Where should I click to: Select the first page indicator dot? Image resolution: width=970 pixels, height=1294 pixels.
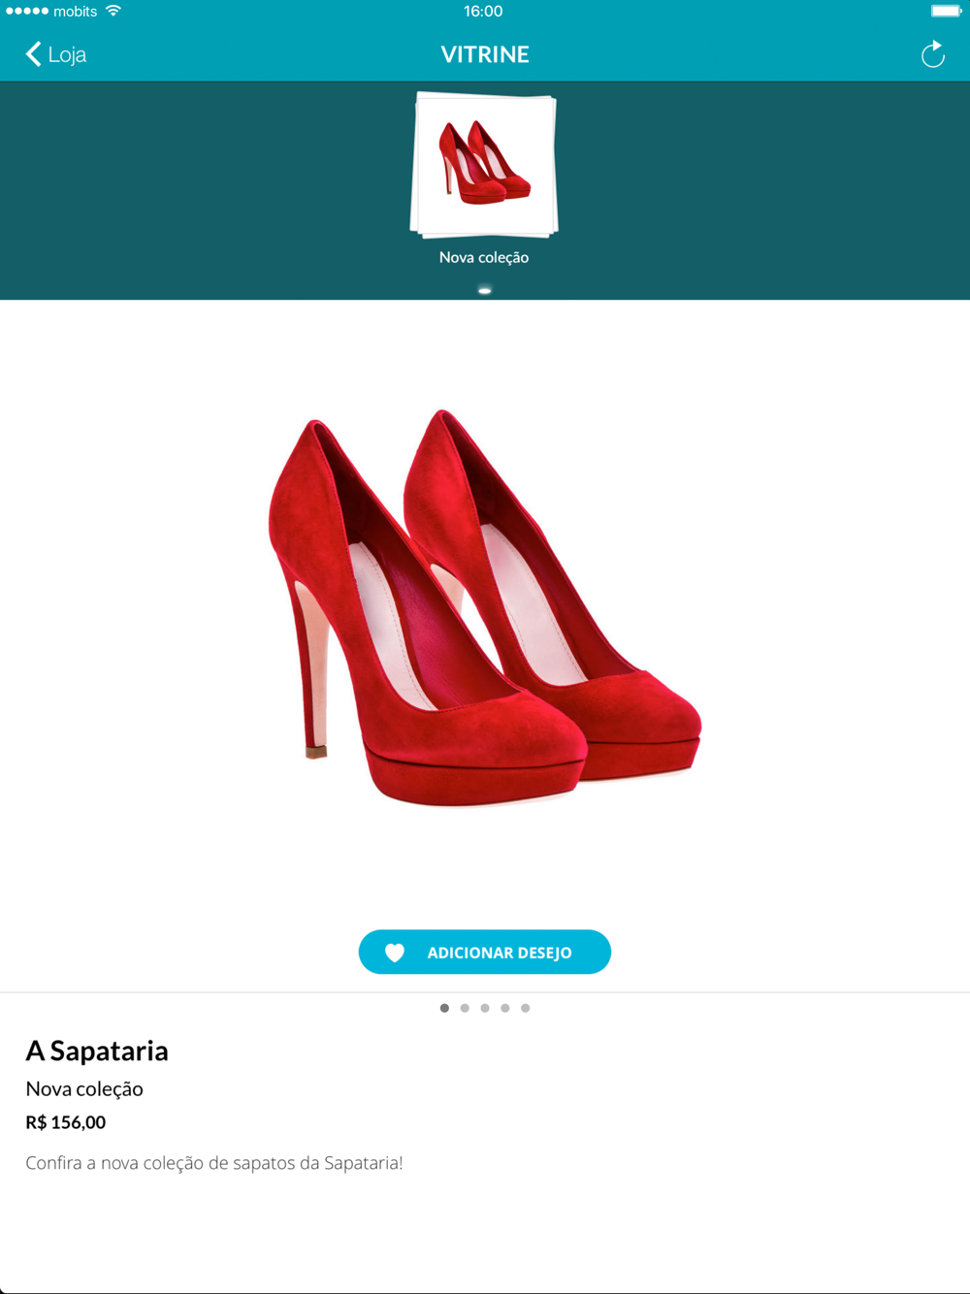pos(444,1008)
